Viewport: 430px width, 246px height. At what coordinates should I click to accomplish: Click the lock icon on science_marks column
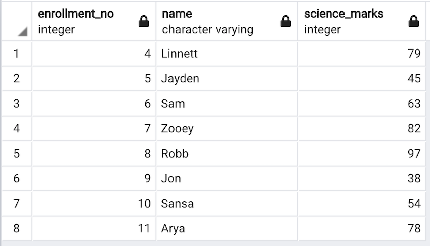[x=414, y=21]
